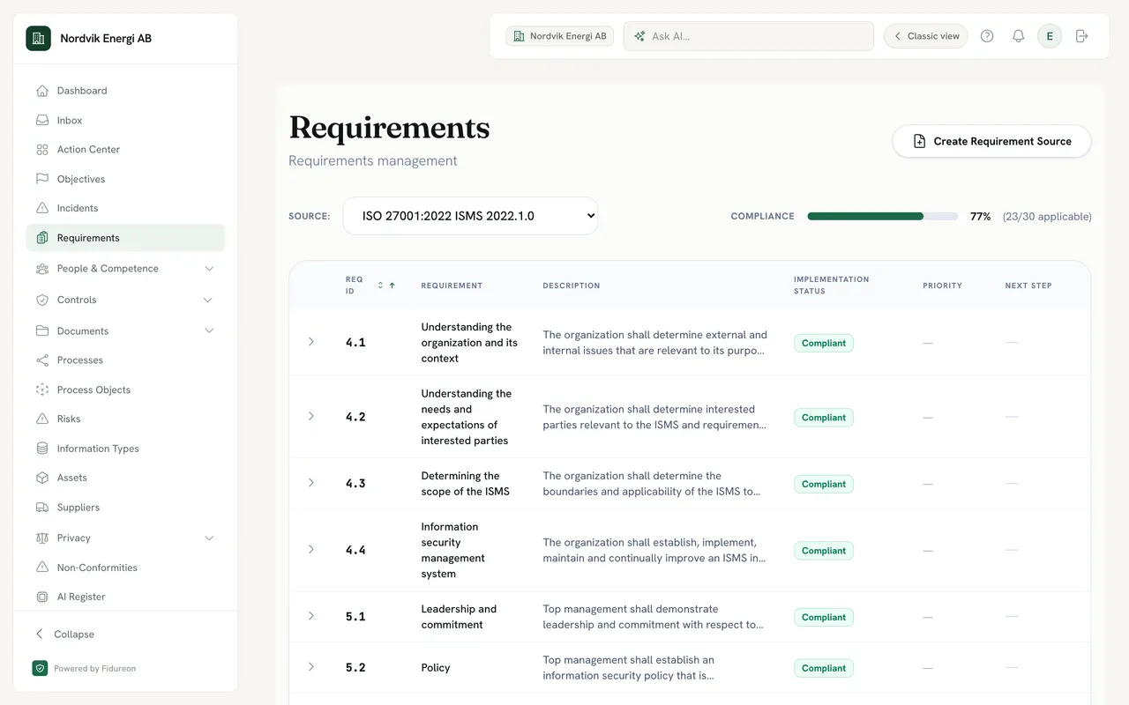Expand requirement row 4.4
Viewport: 1129px width, 705px height.
310,549
